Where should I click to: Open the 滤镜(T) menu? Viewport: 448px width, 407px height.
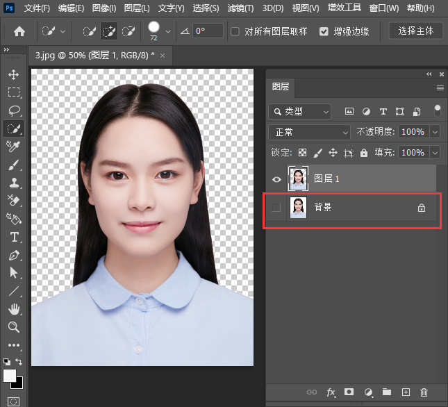coord(240,8)
